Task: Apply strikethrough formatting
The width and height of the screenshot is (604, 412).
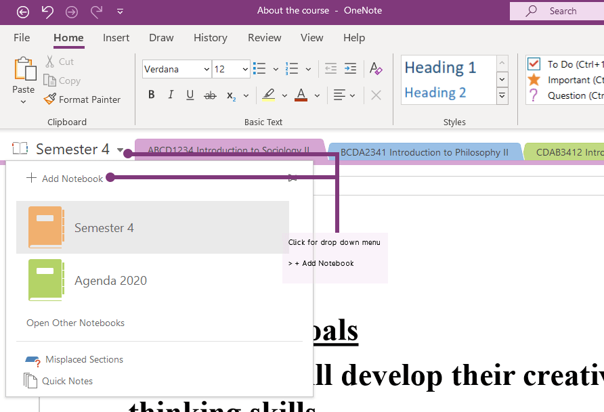Action: pyautogui.click(x=209, y=95)
